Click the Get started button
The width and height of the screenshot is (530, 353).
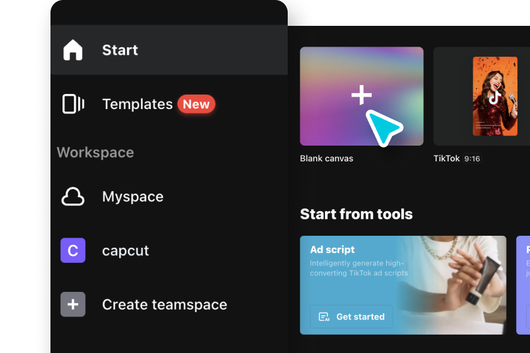351,317
